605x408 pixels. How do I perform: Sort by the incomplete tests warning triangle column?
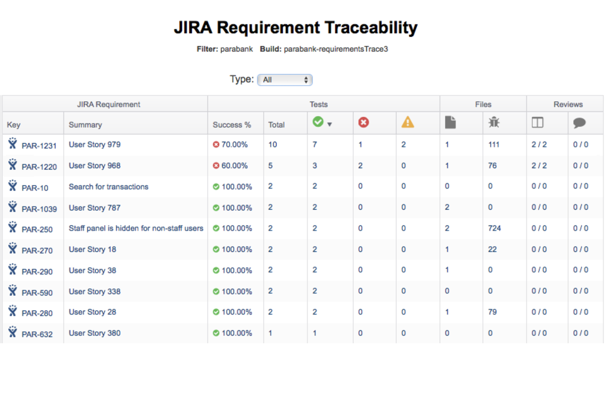[x=408, y=122]
